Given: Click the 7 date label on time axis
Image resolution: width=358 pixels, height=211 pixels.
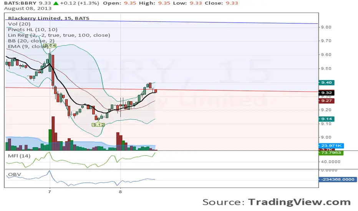Looking at the screenshot, I should pyautogui.click(x=50, y=191).
